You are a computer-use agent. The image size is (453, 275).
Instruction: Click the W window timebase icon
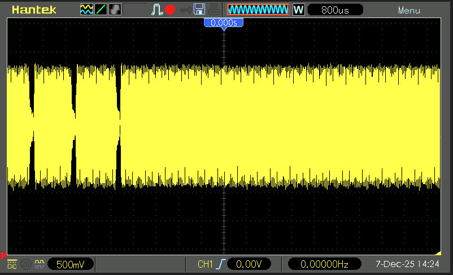pos(298,10)
